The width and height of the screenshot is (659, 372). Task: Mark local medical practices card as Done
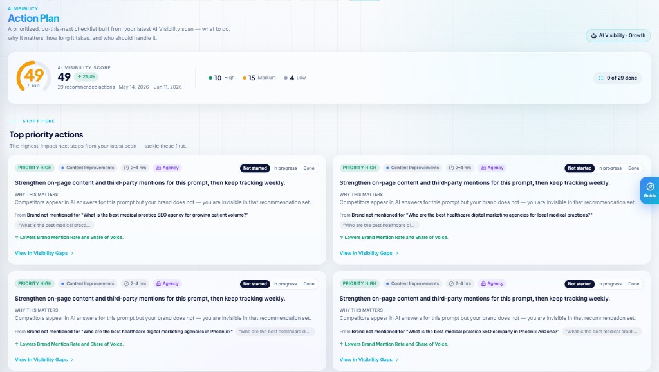click(634, 168)
